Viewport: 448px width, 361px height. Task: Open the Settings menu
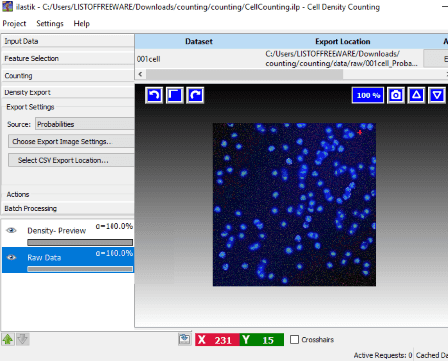(x=50, y=24)
